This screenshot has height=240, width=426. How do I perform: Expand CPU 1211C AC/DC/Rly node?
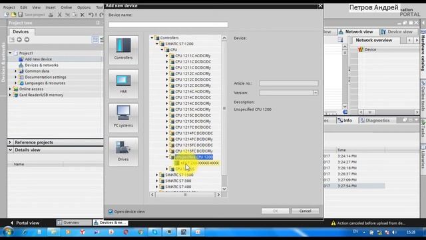[x=167, y=56]
